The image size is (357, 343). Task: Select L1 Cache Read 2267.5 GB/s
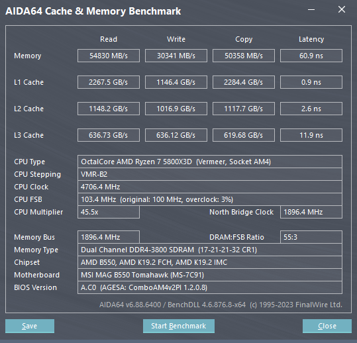109,82
